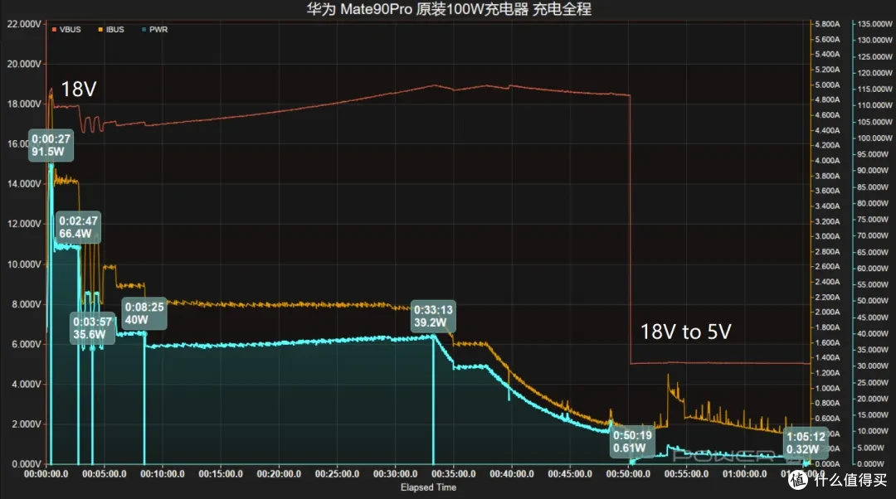Click the 00:25:00.0 time axis tick
Screen dimensions: 896x499
pyautogui.click(x=337, y=474)
